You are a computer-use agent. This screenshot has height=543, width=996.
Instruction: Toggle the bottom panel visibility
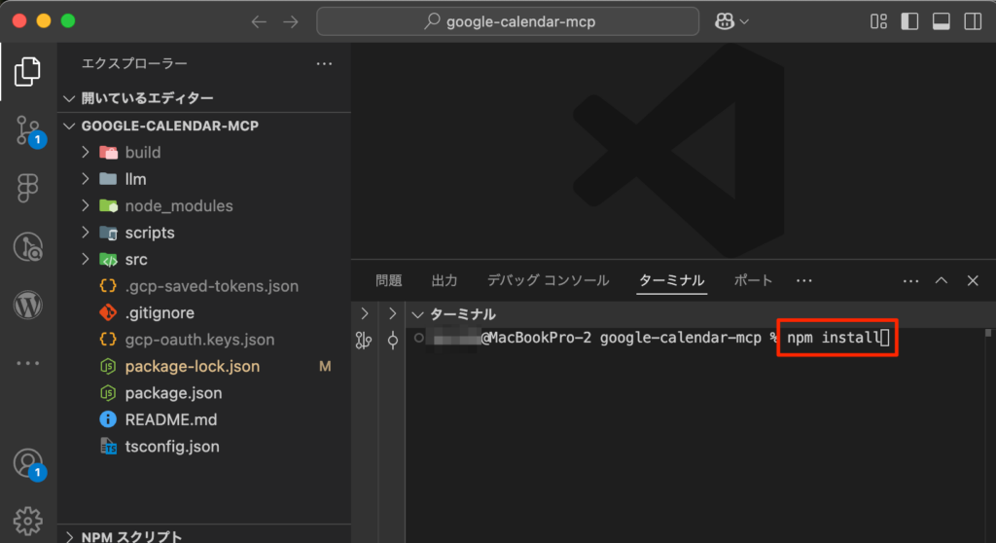click(x=941, y=21)
